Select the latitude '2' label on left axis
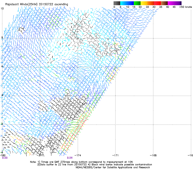This screenshot has height=169, width=193. [2, 124]
